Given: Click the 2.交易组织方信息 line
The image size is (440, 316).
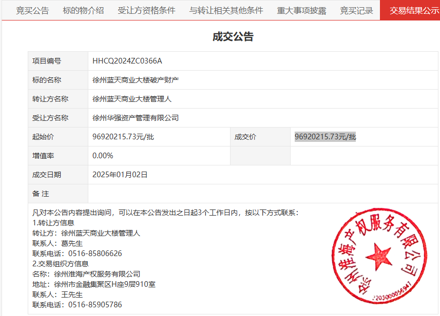Looking at the screenshot, I should (61, 264).
